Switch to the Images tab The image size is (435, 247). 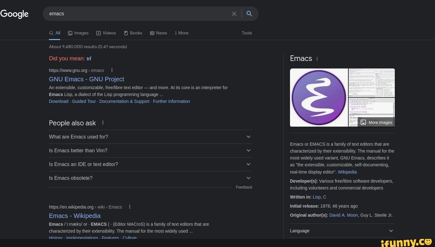(x=78, y=33)
